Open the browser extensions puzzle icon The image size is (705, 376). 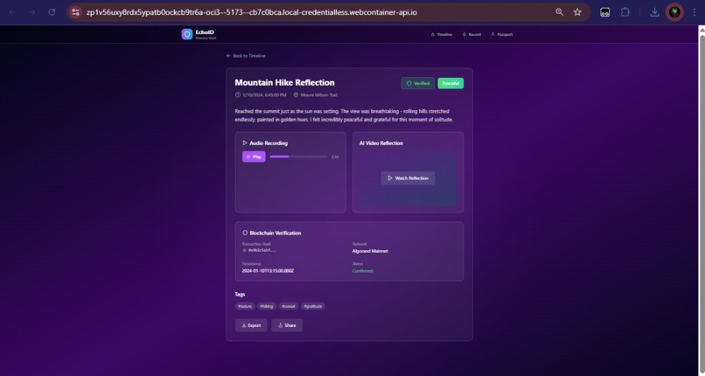[x=625, y=12]
